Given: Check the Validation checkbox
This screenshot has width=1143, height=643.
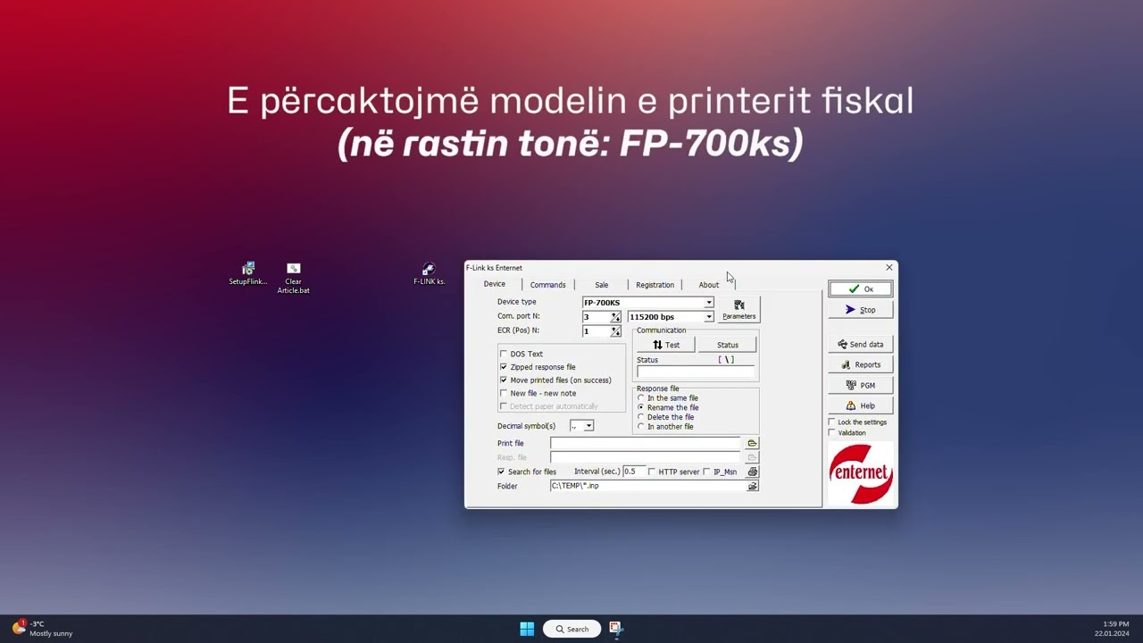Looking at the screenshot, I should point(832,433).
